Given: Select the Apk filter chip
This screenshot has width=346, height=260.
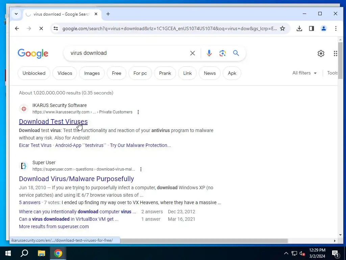Looking at the screenshot, I should (x=232, y=73).
